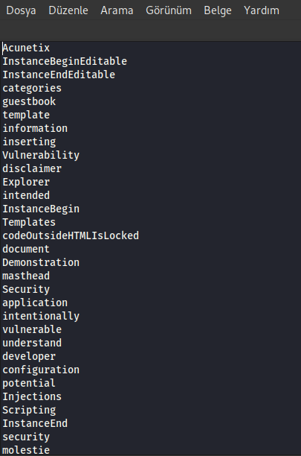Click the word molestie
This screenshot has width=301, height=456.
(26, 450)
